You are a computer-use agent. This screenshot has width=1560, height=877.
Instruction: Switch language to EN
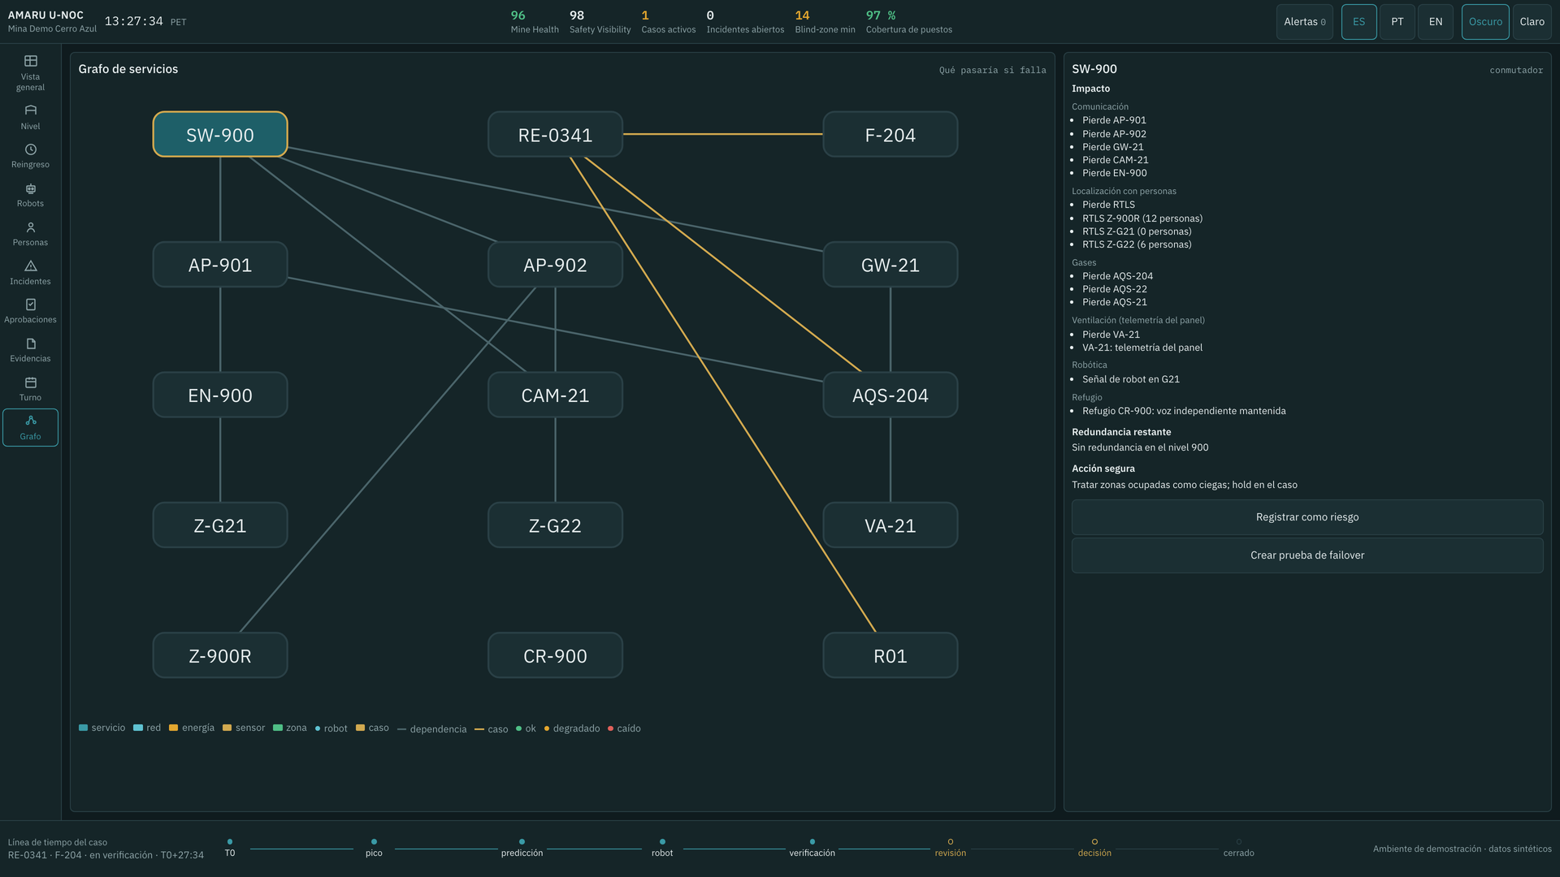point(1436,22)
